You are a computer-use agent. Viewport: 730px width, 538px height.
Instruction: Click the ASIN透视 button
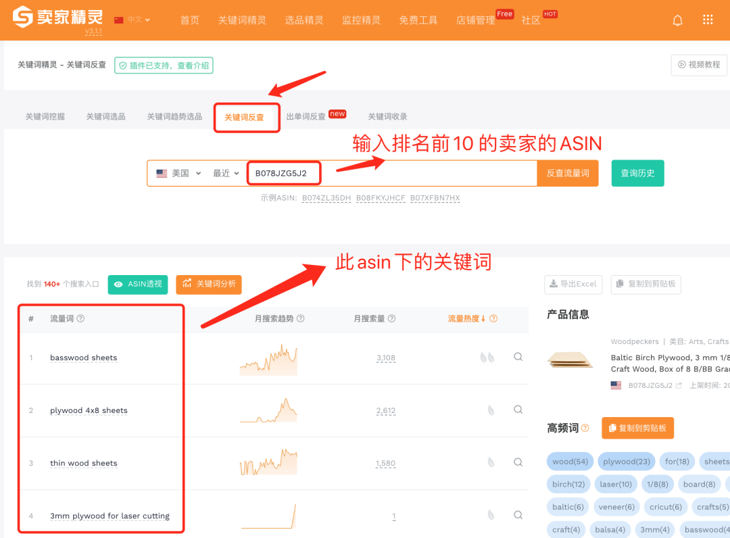point(138,285)
